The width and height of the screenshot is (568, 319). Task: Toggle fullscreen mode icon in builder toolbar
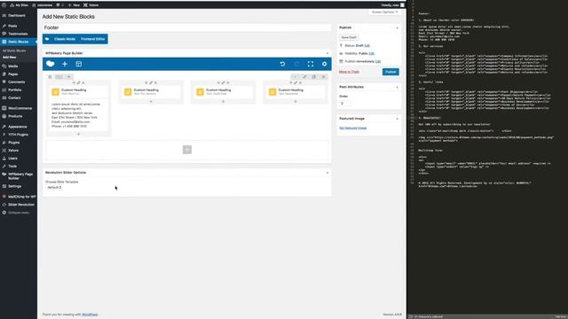[x=311, y=64]
